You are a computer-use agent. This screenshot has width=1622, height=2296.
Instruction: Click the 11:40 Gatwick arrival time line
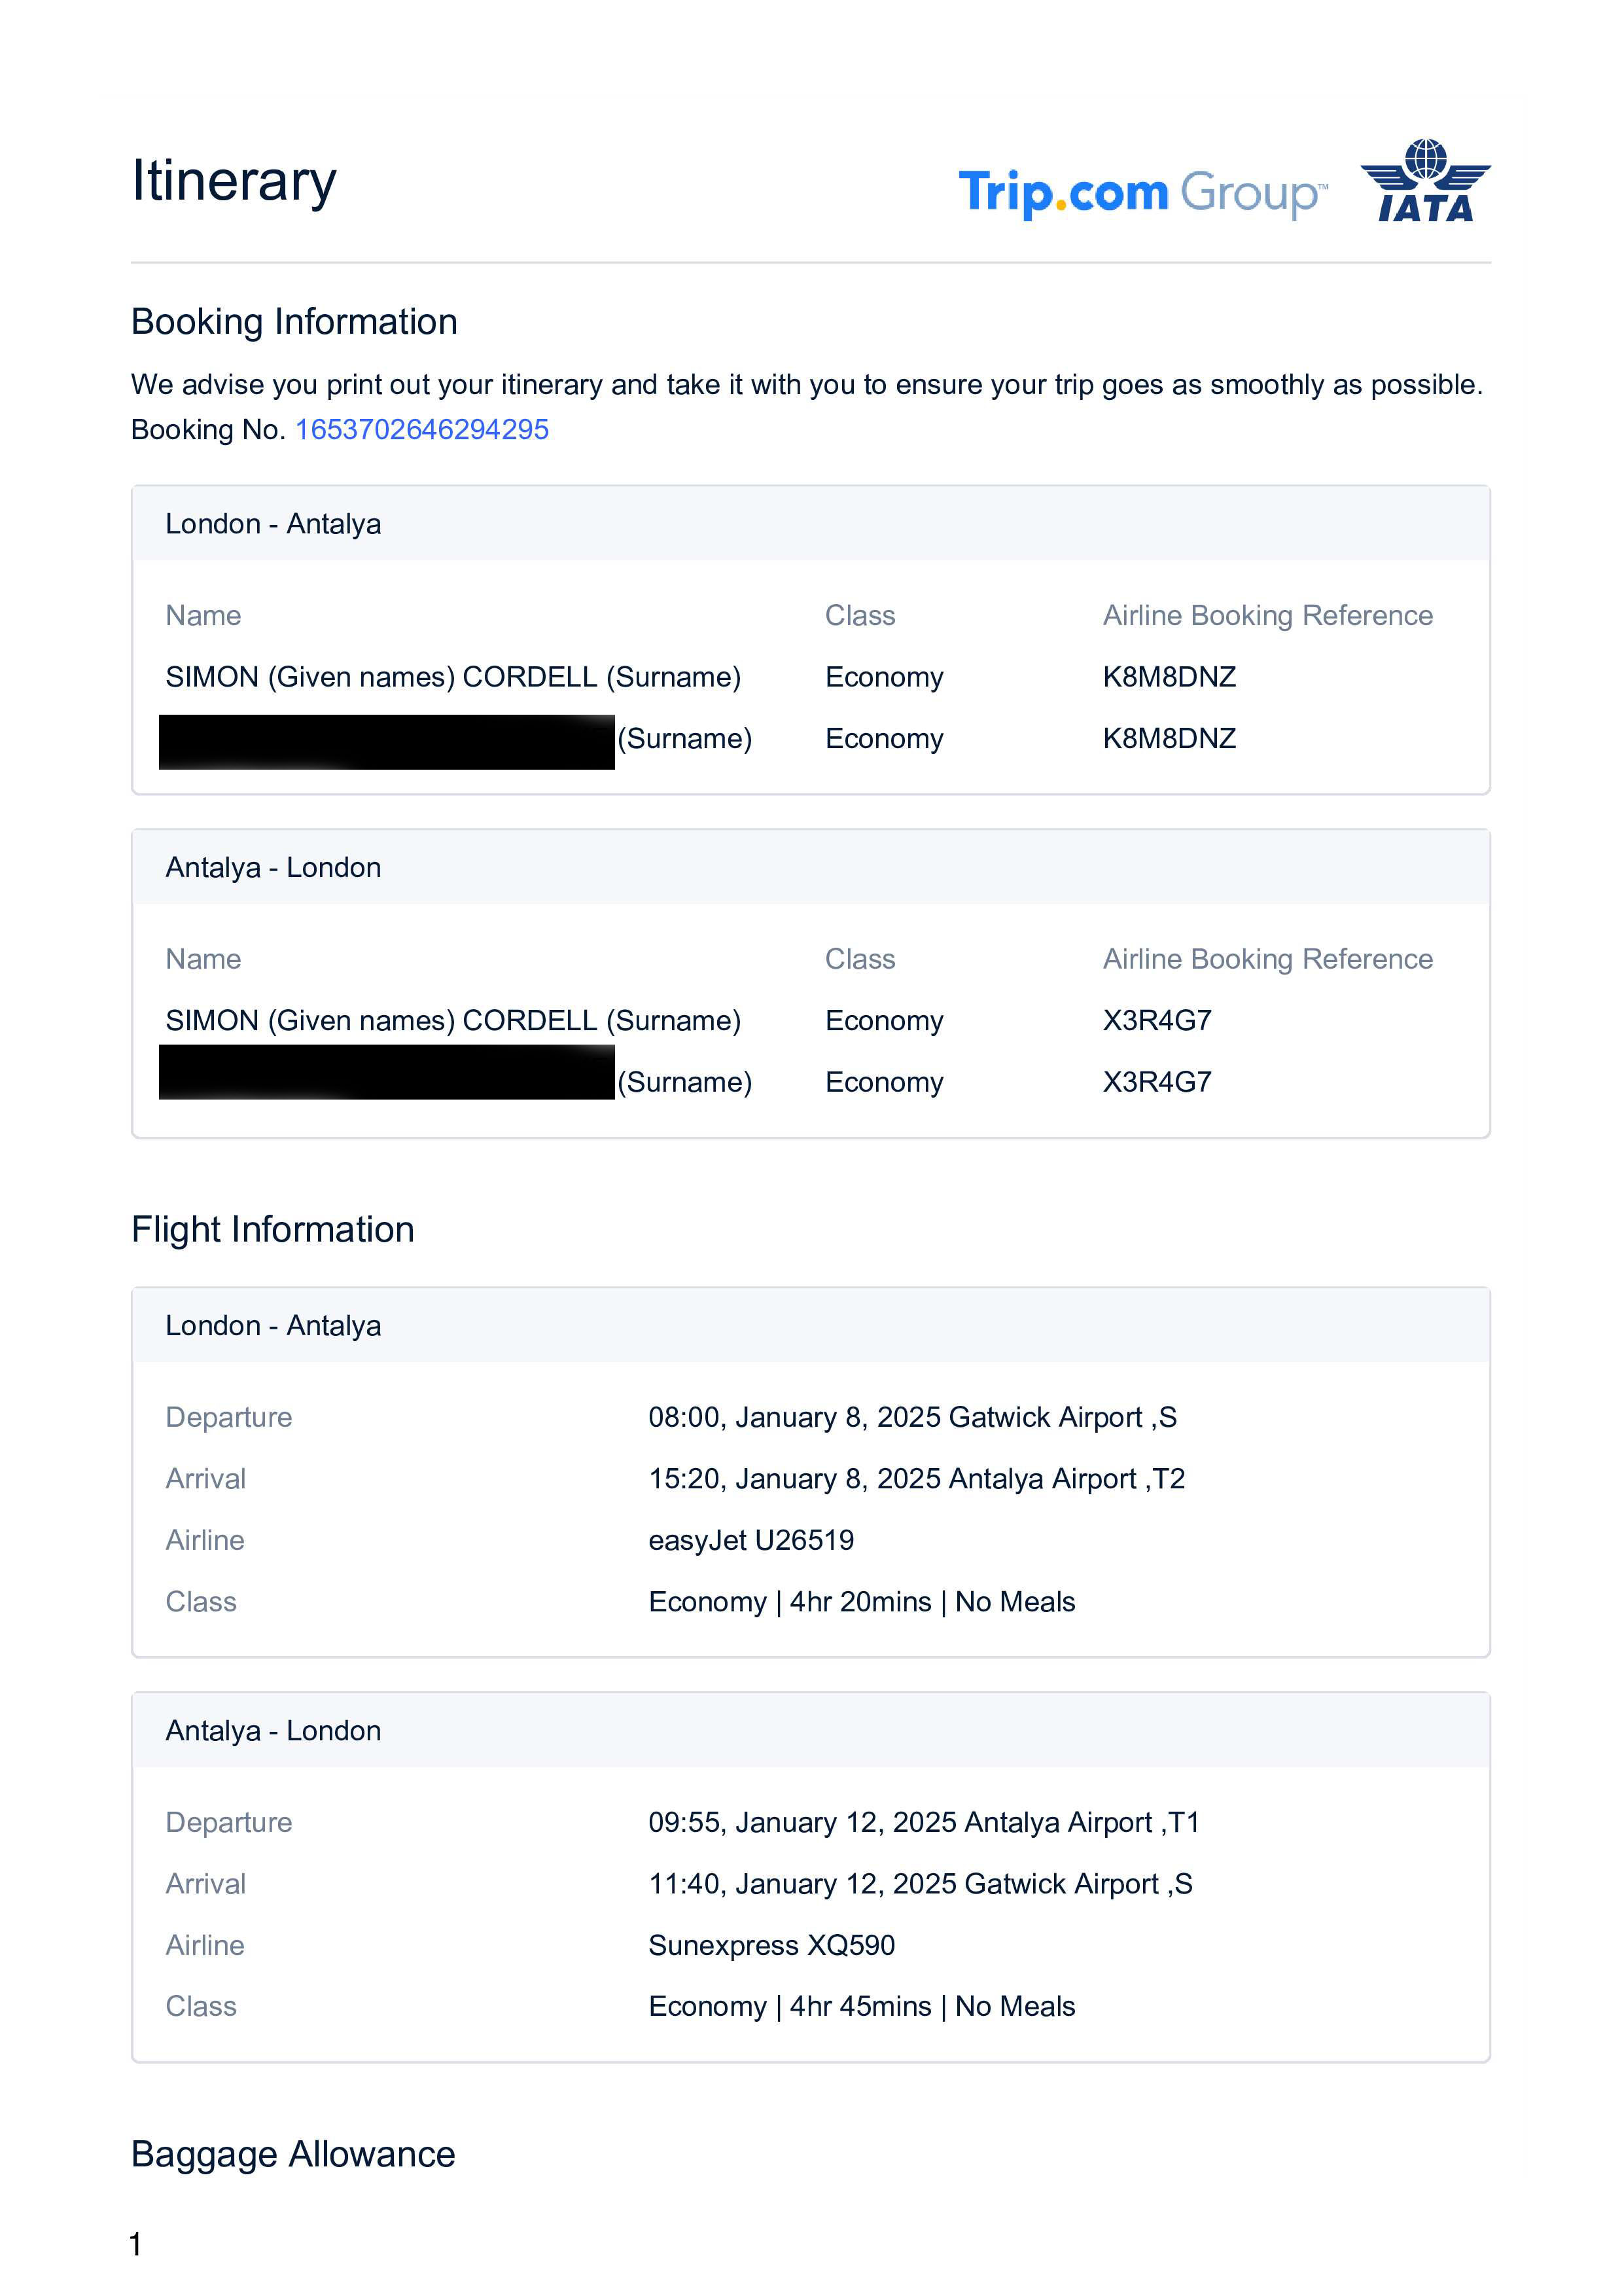click(921, 1884)
